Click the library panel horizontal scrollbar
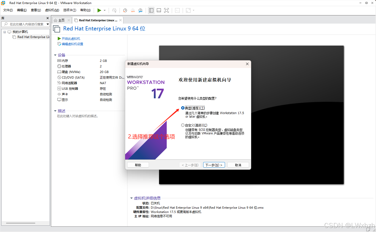Screen dimensions: 376x232 click(21, 223)
